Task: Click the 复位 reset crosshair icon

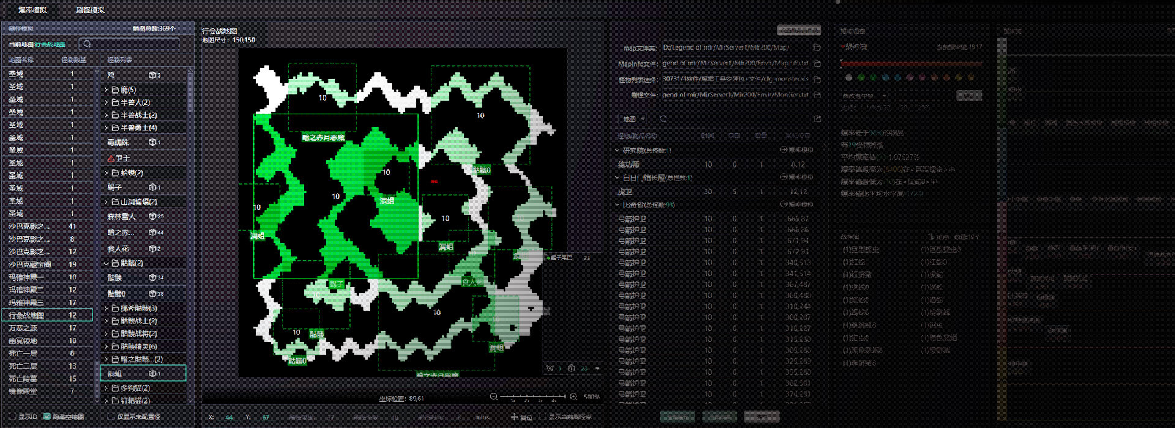Action: pyautogui.click(x=515, y=417)
